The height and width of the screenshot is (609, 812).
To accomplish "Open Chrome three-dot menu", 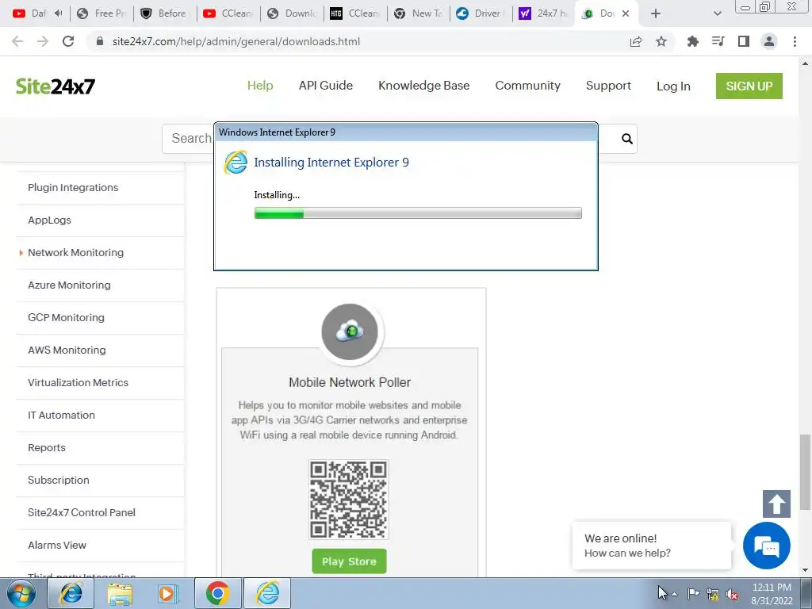I will [x=795, y=41].
